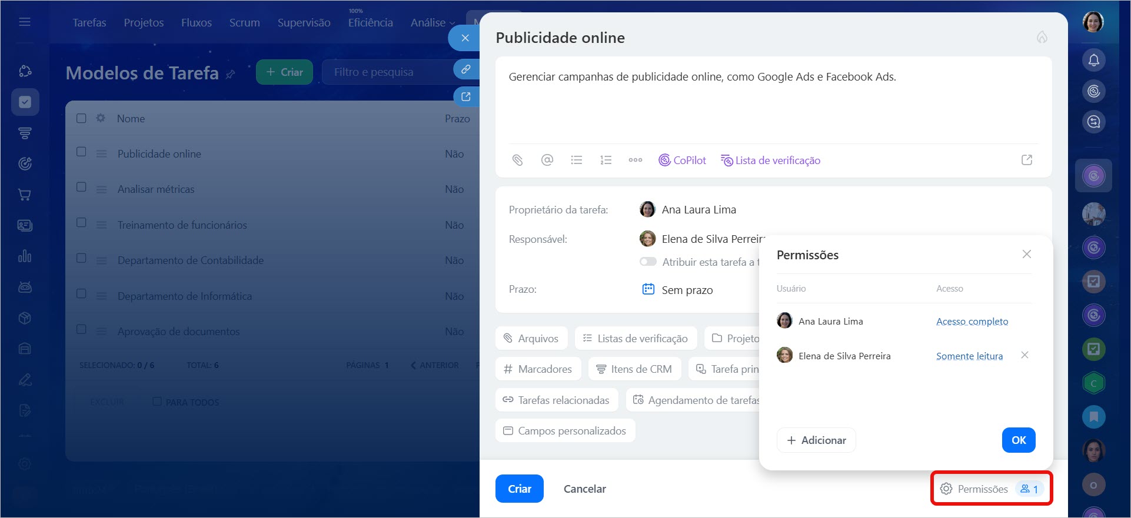This screenshot has width=1131, height=518.
Task: Open the Scrum tab
Action: click(x=244, y=22)
